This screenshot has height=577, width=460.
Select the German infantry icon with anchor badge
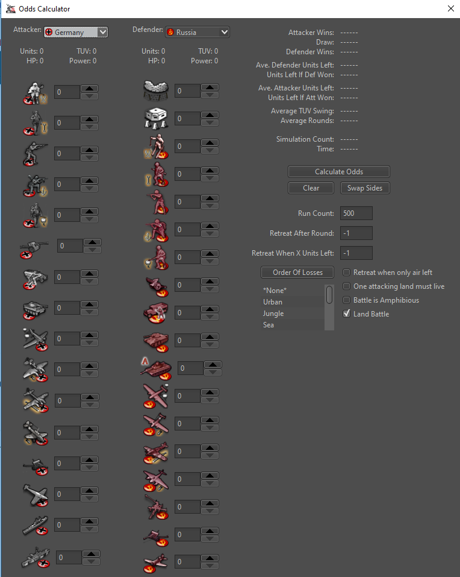[36, 184]
